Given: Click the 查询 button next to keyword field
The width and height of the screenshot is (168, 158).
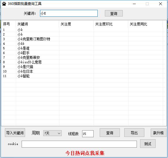Looking at the screenshot, I should pos(114,13).
